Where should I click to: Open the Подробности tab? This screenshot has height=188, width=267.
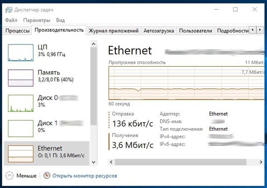232,31
